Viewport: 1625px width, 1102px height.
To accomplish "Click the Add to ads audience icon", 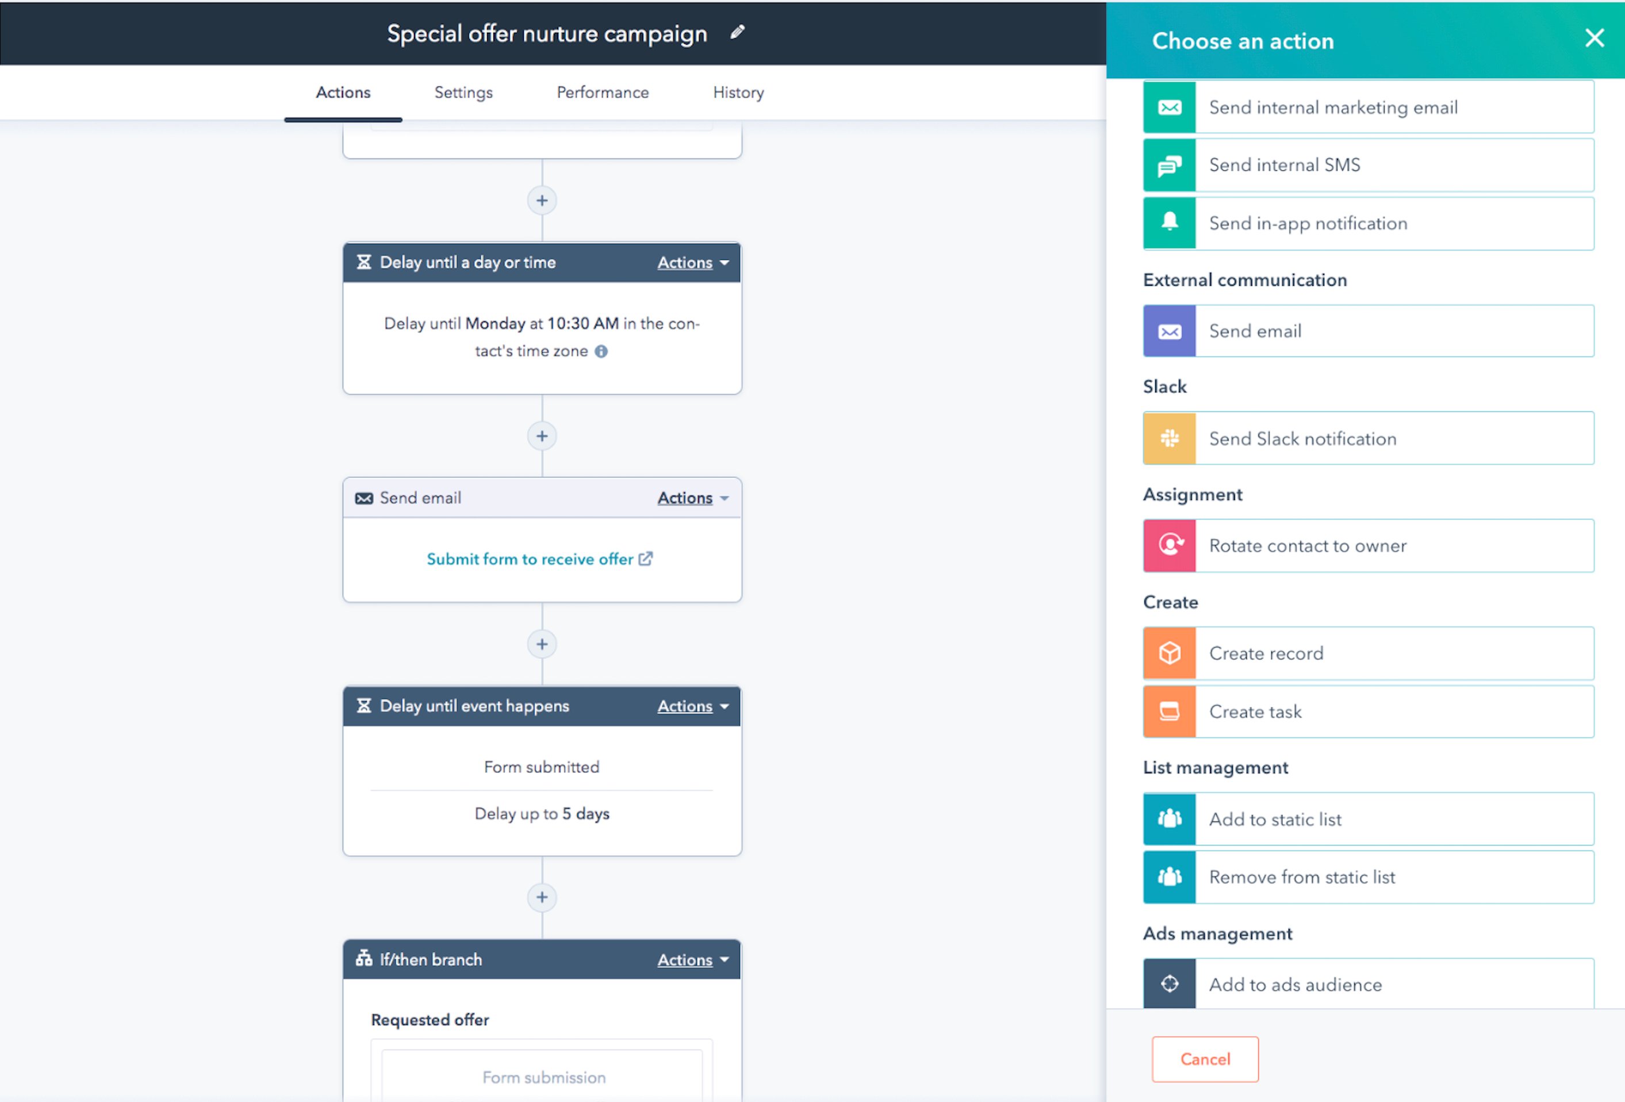I will [1168, 983].
